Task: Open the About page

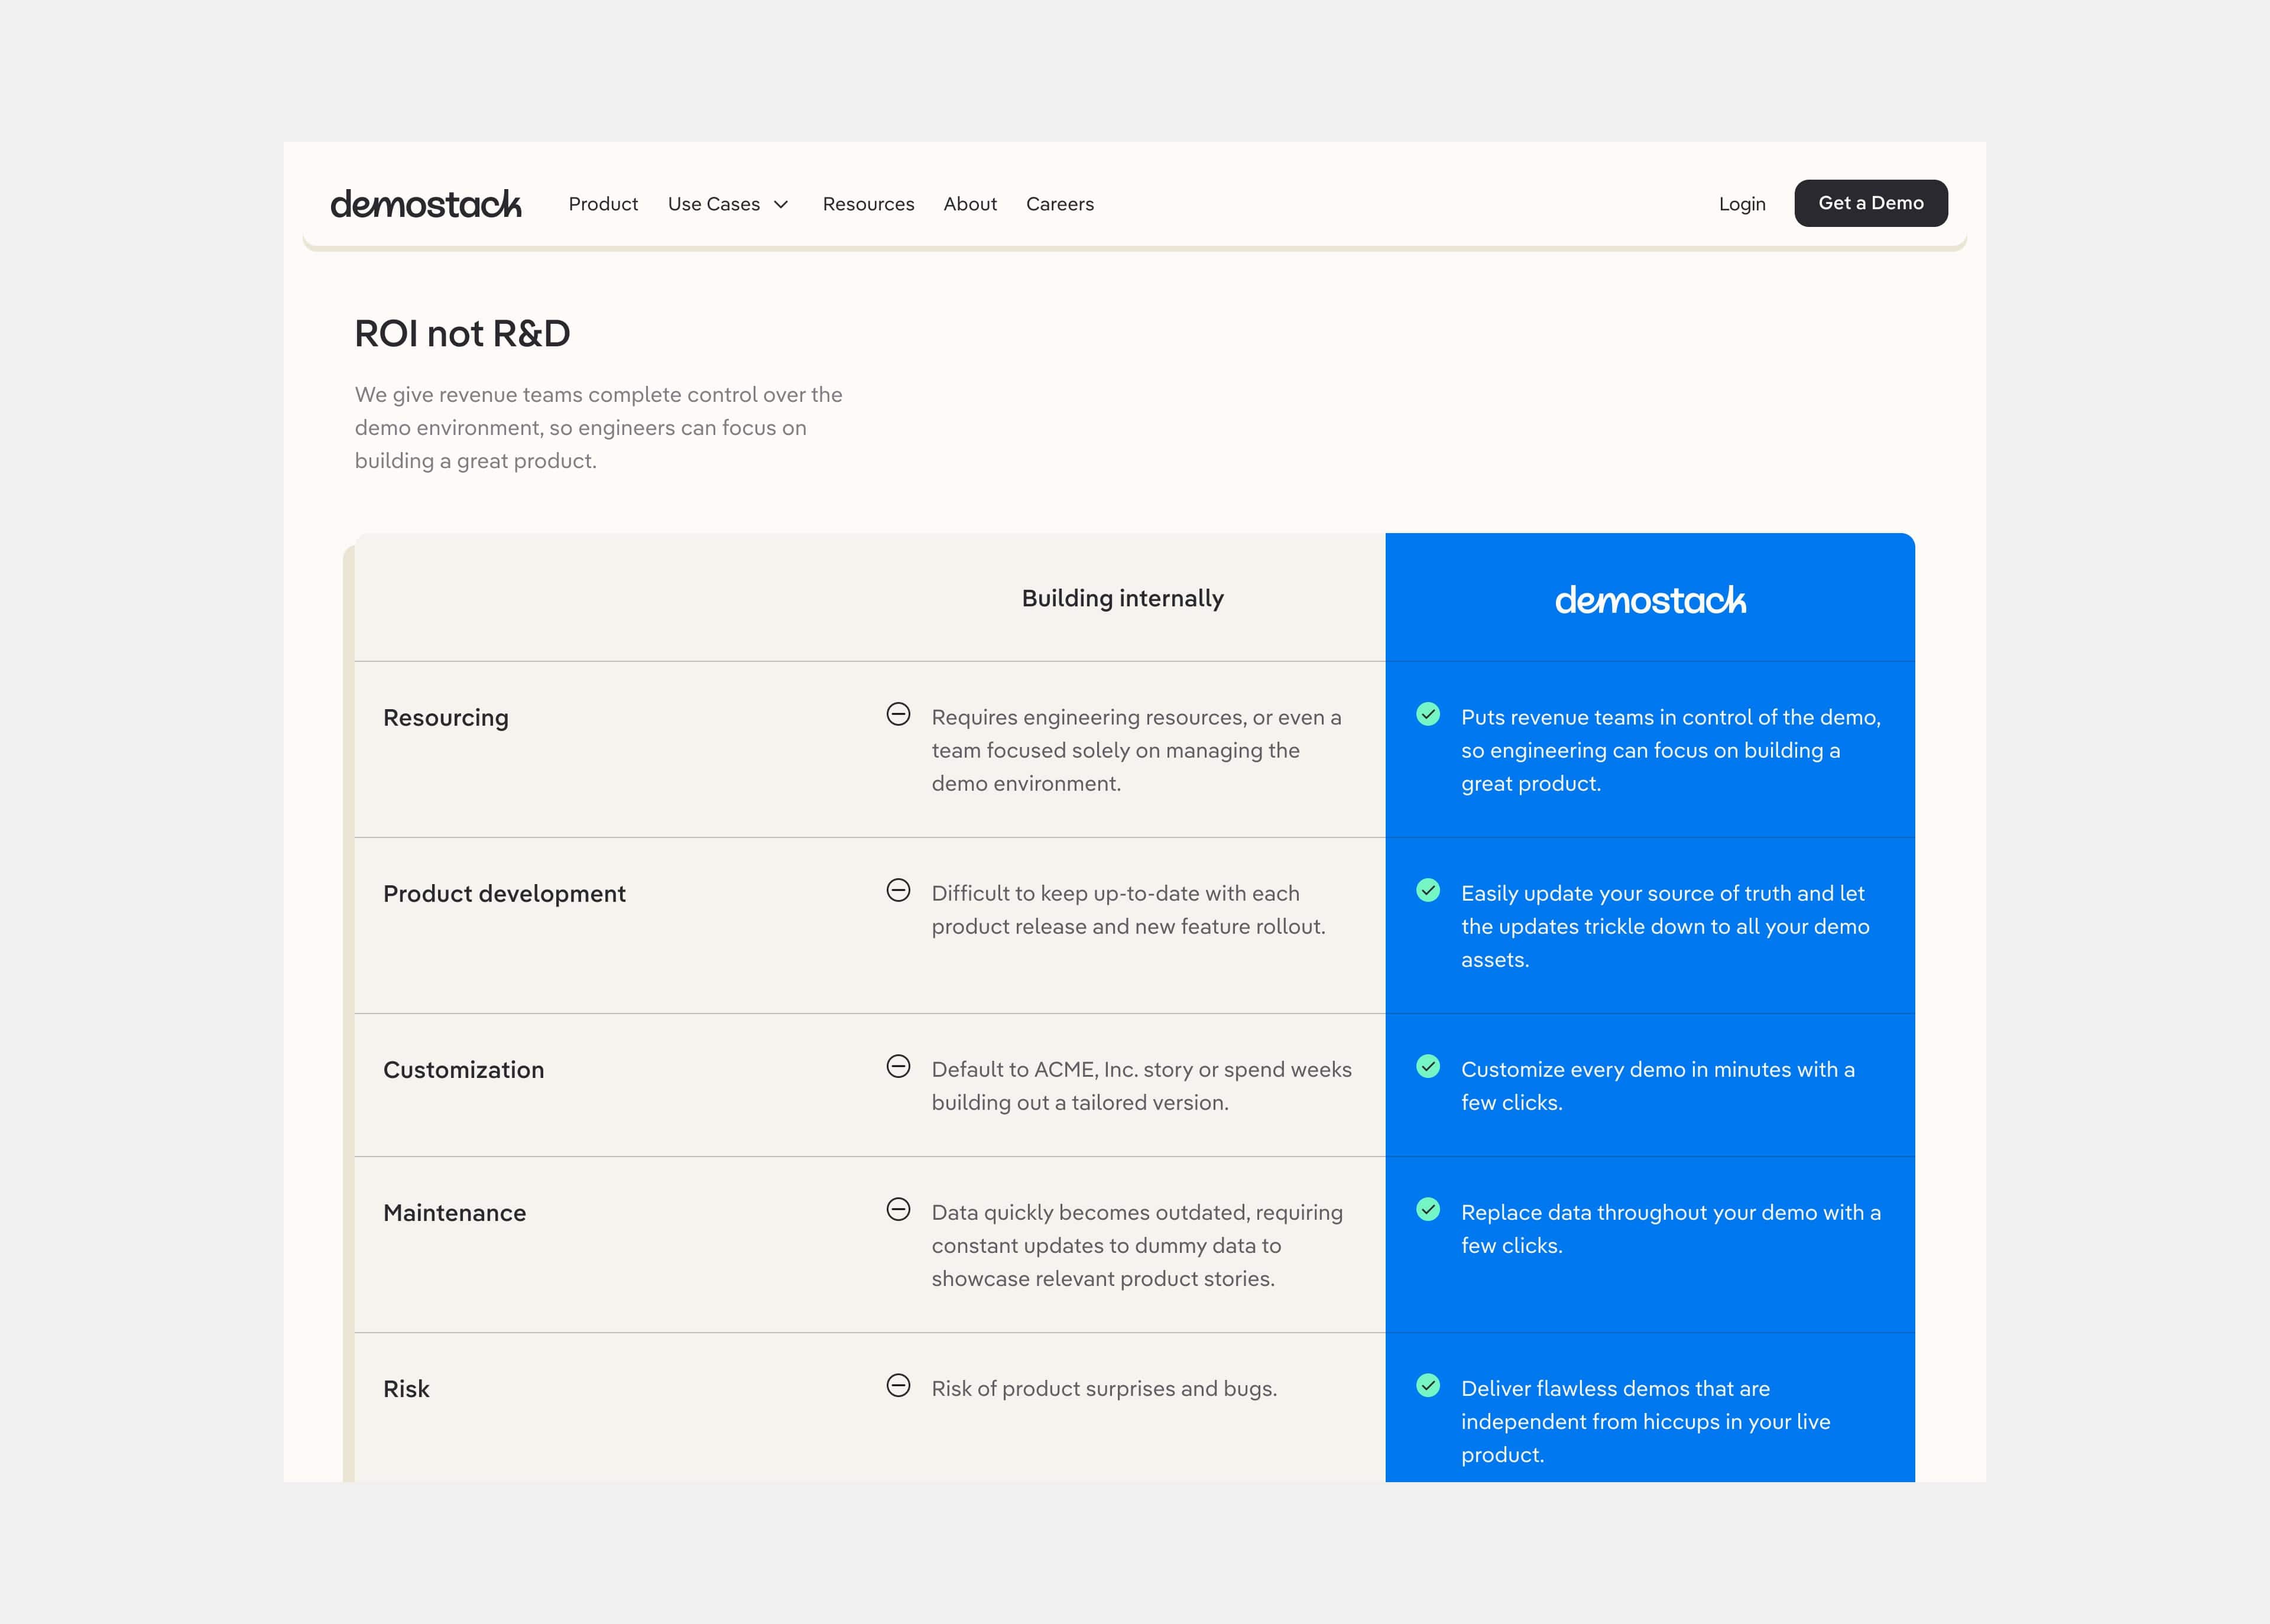Action: coord(970,204)
